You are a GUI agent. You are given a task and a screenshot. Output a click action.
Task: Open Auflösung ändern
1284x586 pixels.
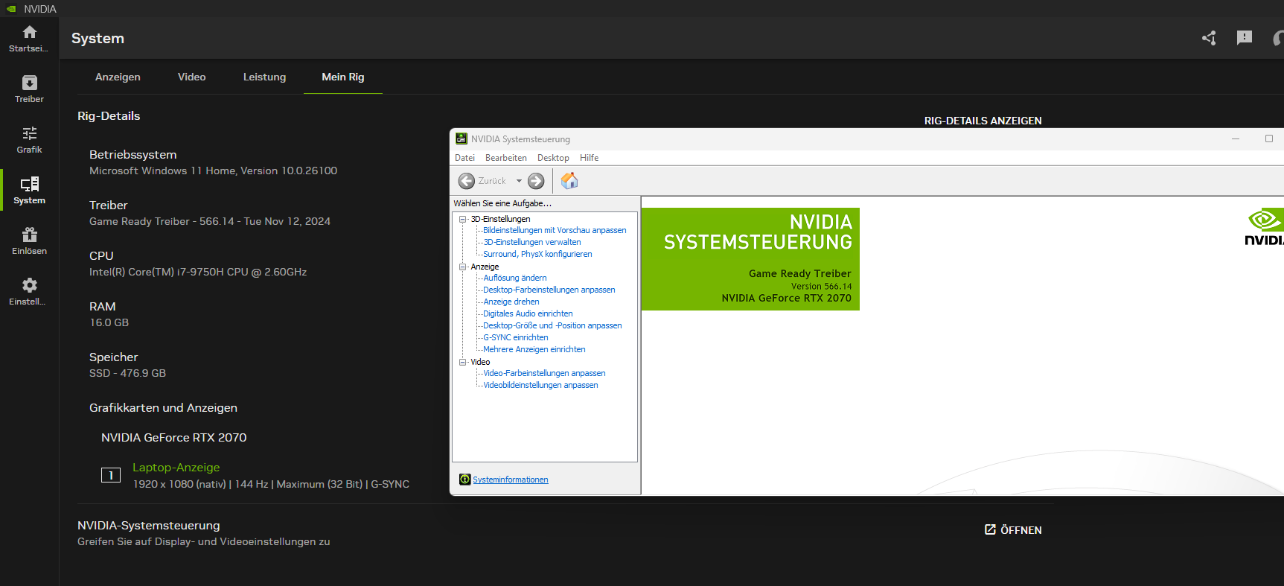click(515, 278)
